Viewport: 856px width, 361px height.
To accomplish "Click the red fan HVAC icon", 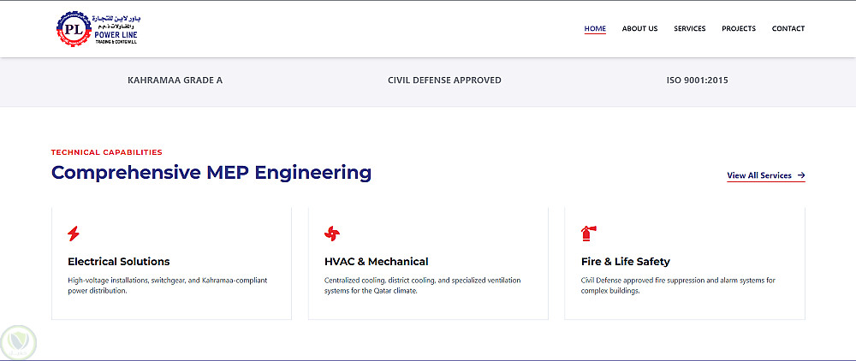I will coord(332,234).
